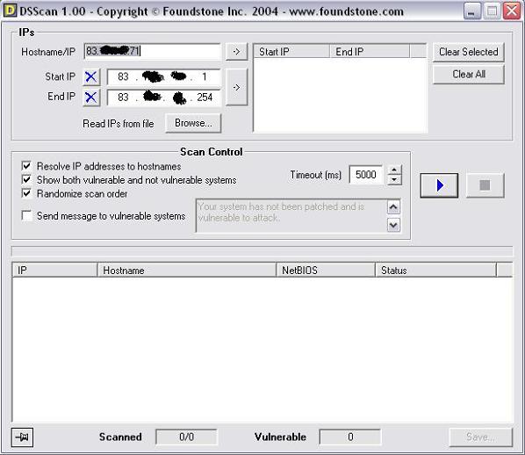The width and height of the screenshot is (525, 455).
Task: Open Browse to read IPs from file
Action: coord(193,123)
